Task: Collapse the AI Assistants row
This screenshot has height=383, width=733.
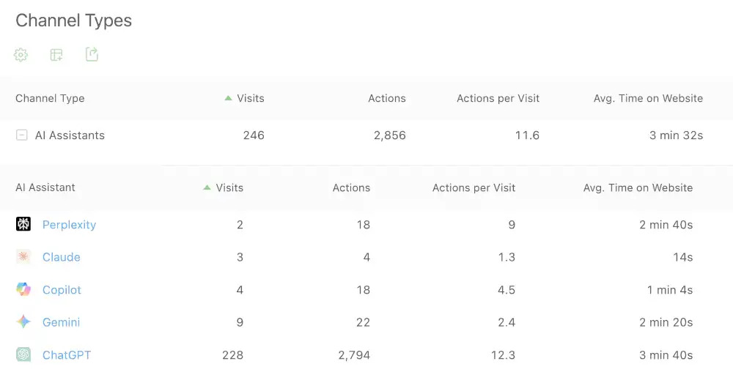Action: tap(21, 135)
